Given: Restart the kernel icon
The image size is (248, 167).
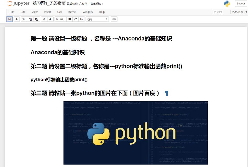Looking at the screenshot, I should pos(76,19).
